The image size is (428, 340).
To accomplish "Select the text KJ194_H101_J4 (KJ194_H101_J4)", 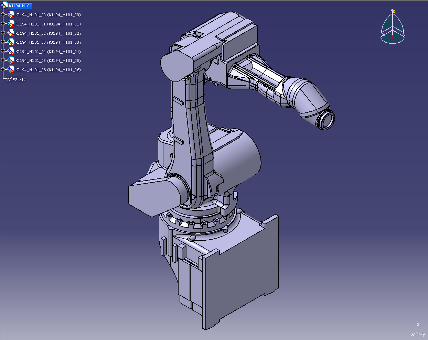I will pos(48,52).
